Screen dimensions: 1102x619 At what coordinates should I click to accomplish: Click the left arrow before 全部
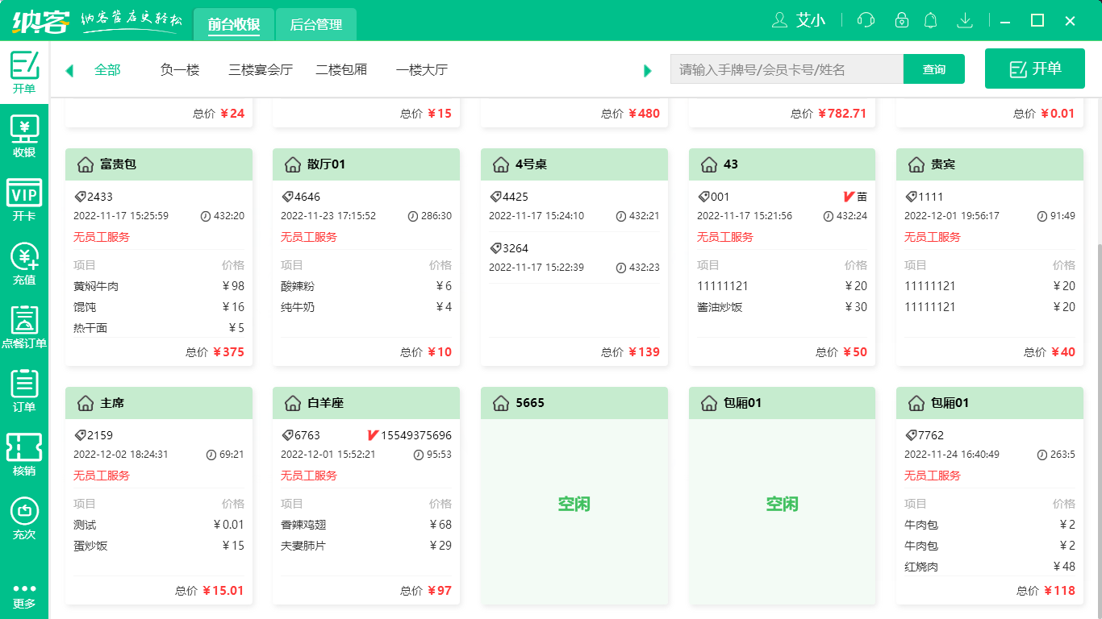[69, 70]
